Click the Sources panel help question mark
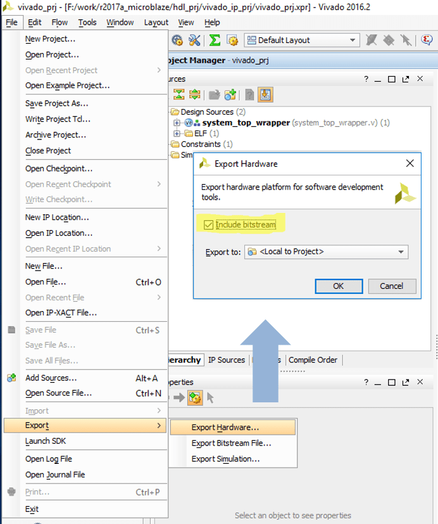Screen dimensions: 438x524 [x=366, y=79]
